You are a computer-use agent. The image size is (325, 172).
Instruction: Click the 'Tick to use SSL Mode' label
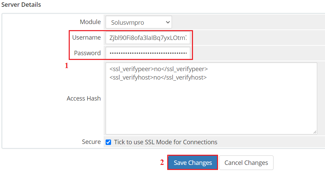tap(166, 142)
